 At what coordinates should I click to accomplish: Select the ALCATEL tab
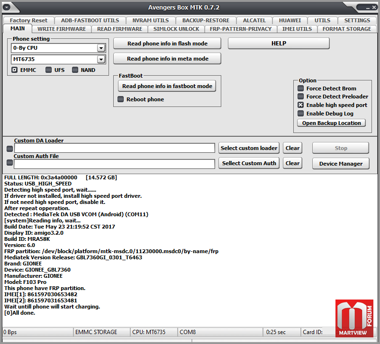pos(254,20)
